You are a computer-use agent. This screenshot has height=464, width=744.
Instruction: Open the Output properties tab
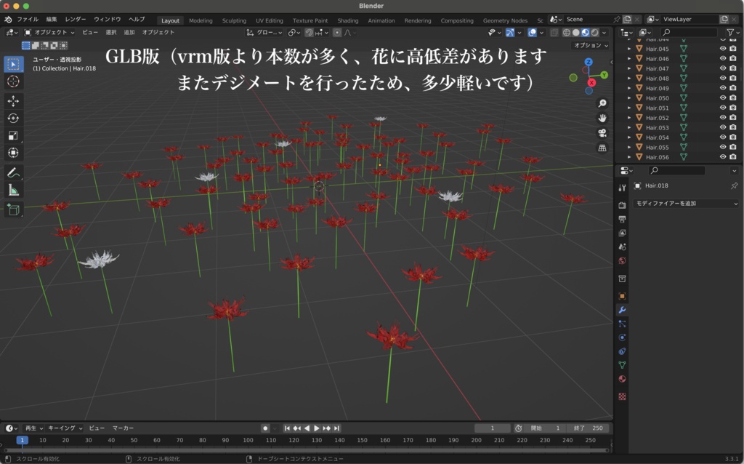[x=622, y=219]
